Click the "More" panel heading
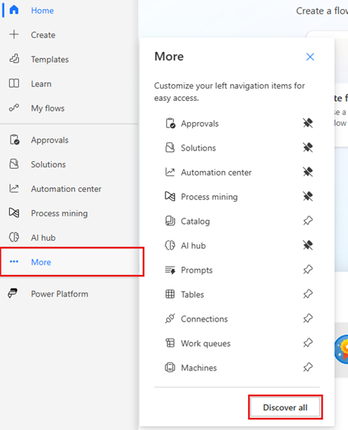 [169, 57]
